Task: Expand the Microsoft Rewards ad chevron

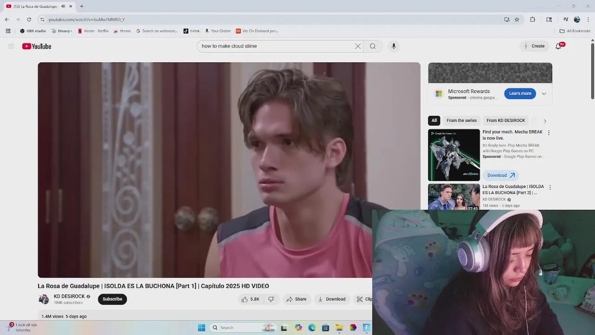Action: click(544, 94)
